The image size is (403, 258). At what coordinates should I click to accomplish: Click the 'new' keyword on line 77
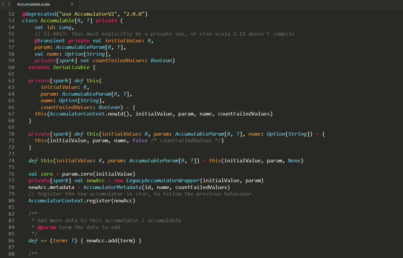[119, 180]
